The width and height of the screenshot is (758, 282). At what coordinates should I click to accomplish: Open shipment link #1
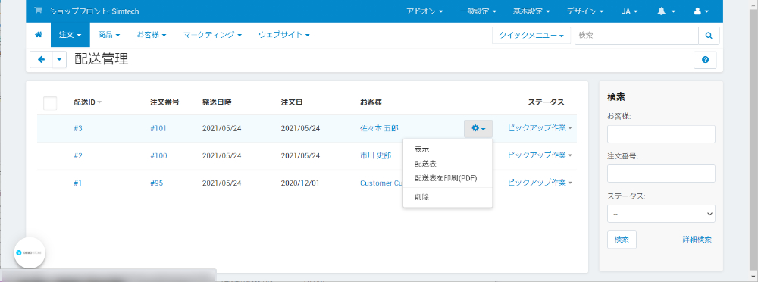[78, 183]
